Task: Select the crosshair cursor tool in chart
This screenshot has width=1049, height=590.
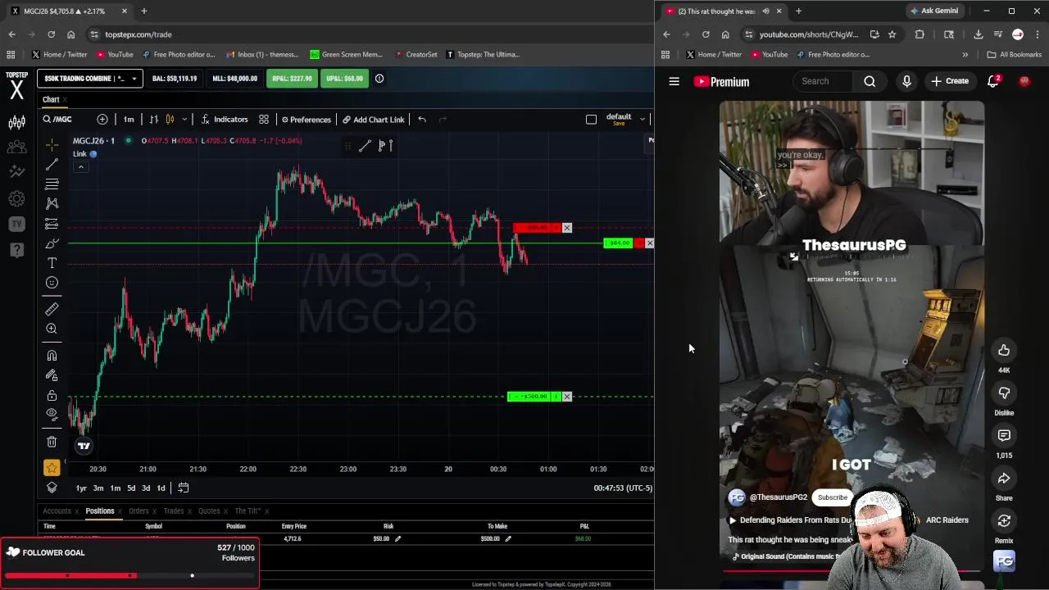Action: [x=52, y=145]
